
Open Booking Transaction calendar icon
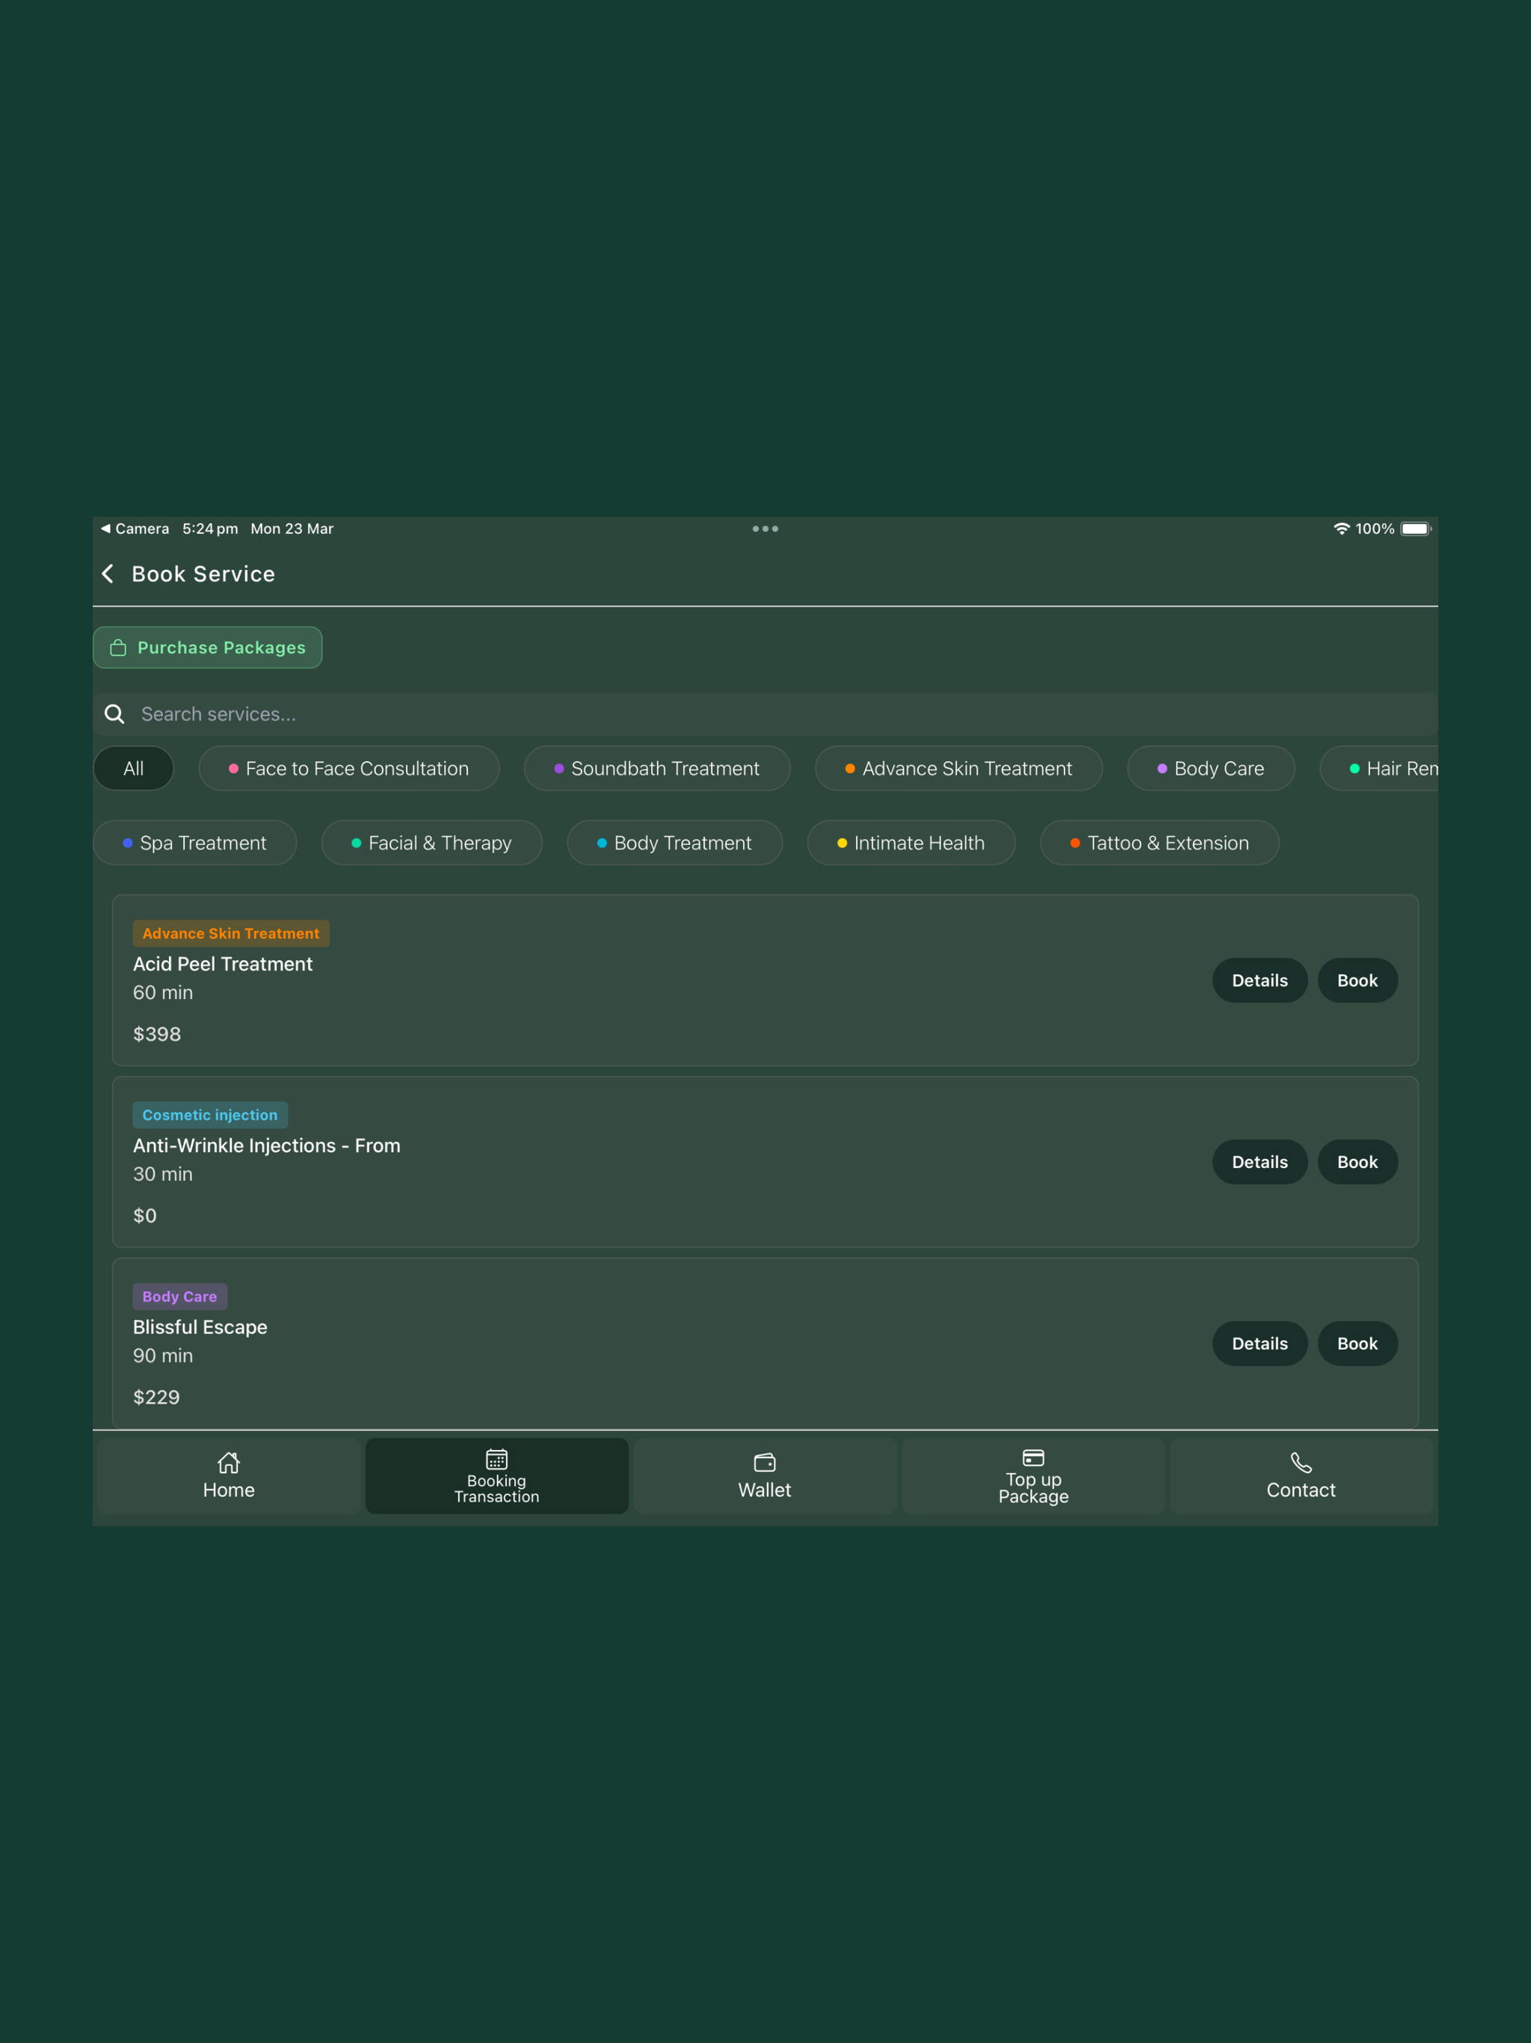pos(497,1458)
